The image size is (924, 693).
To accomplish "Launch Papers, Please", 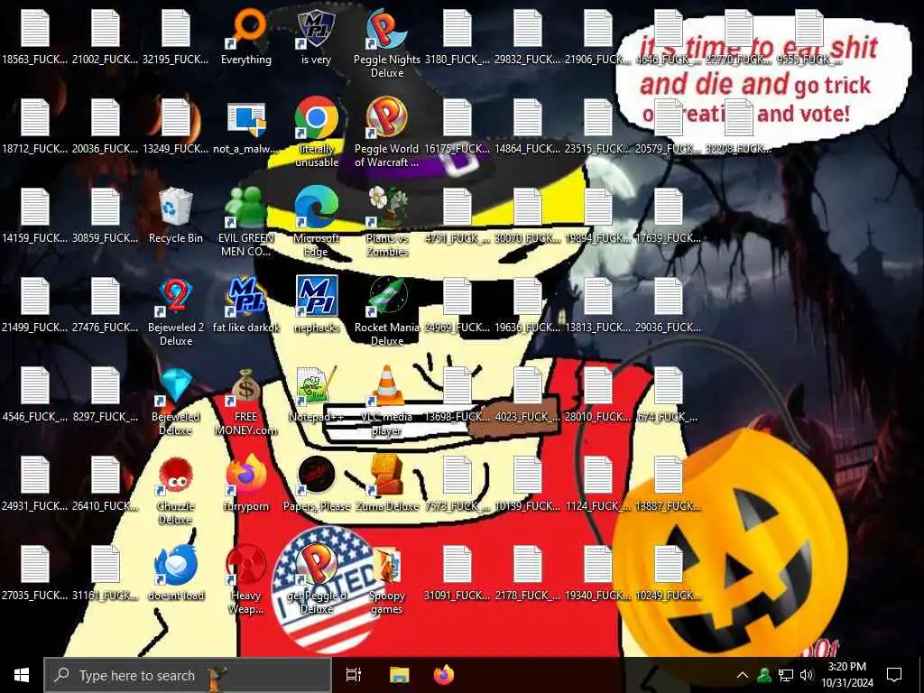I will pos(317,484).
